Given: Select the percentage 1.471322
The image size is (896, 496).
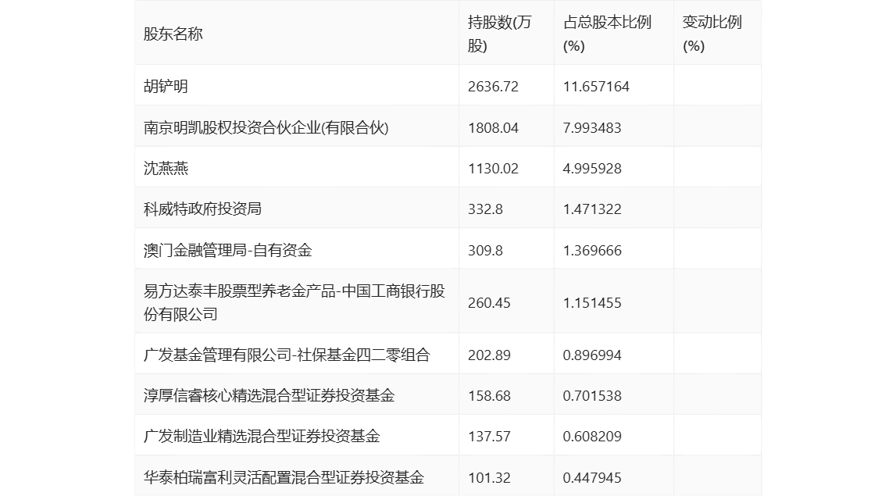Looking at the screenshot, I should coord(592,209).
